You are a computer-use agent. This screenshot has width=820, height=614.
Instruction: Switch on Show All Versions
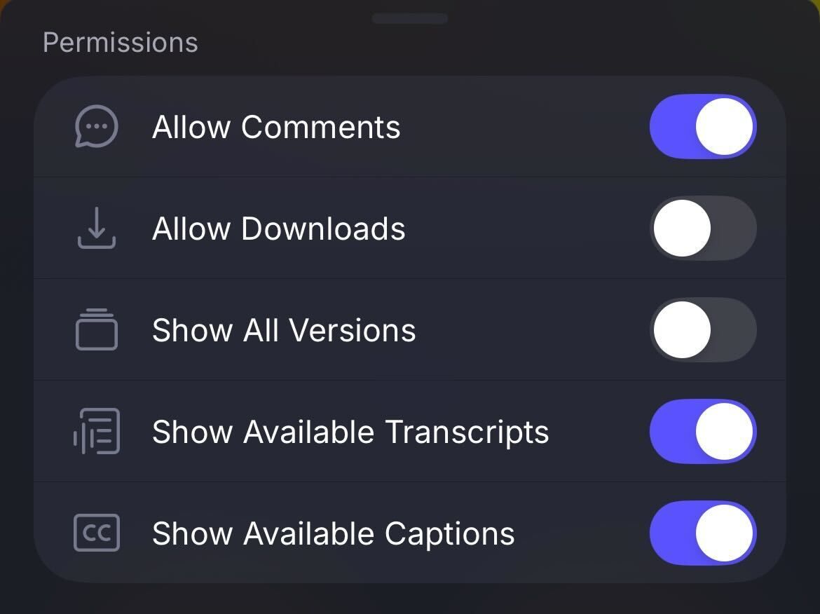pos(703,329)
